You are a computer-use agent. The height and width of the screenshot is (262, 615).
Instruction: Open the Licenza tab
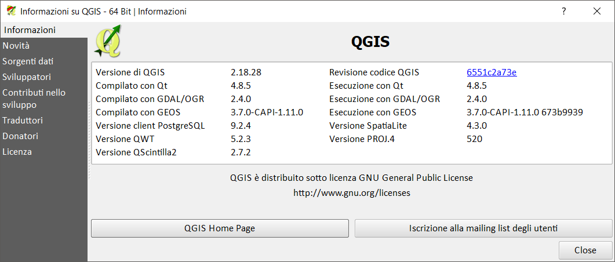click(x=17, y=152)
